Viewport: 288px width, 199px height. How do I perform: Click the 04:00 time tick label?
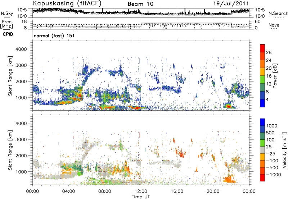[x=68, y=191]
